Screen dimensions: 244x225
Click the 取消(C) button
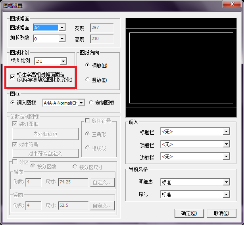(x=221, y=213)
